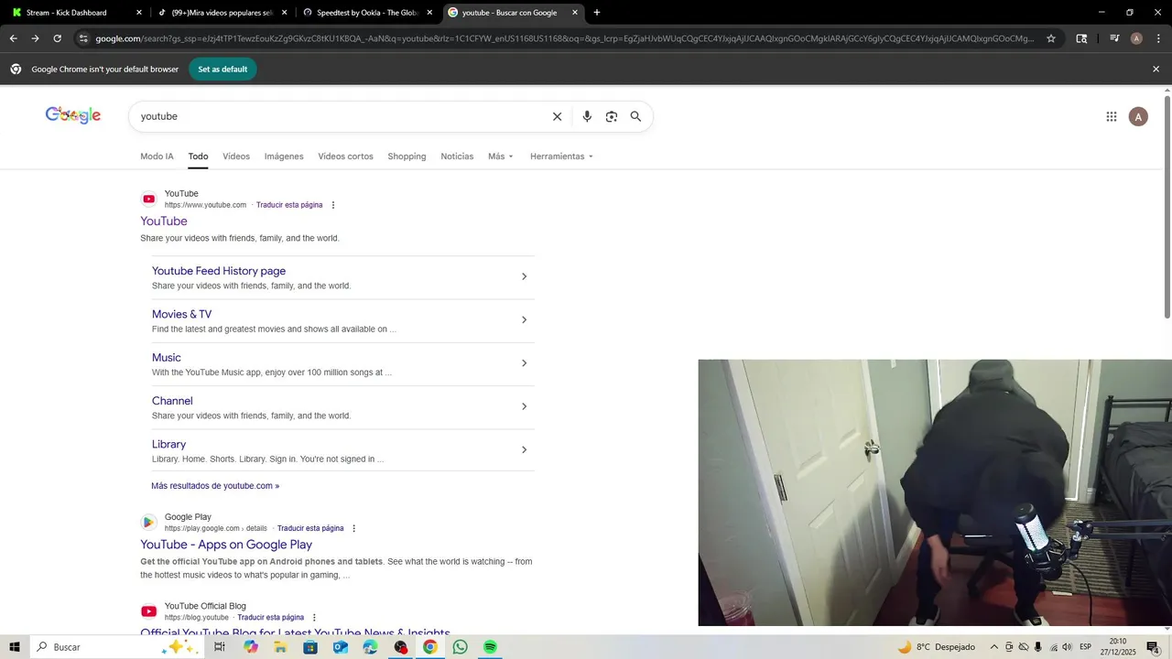Click the page vertical scrollbar thumb
Viewport: 1172px width, 659px height.
[1167, 206]
